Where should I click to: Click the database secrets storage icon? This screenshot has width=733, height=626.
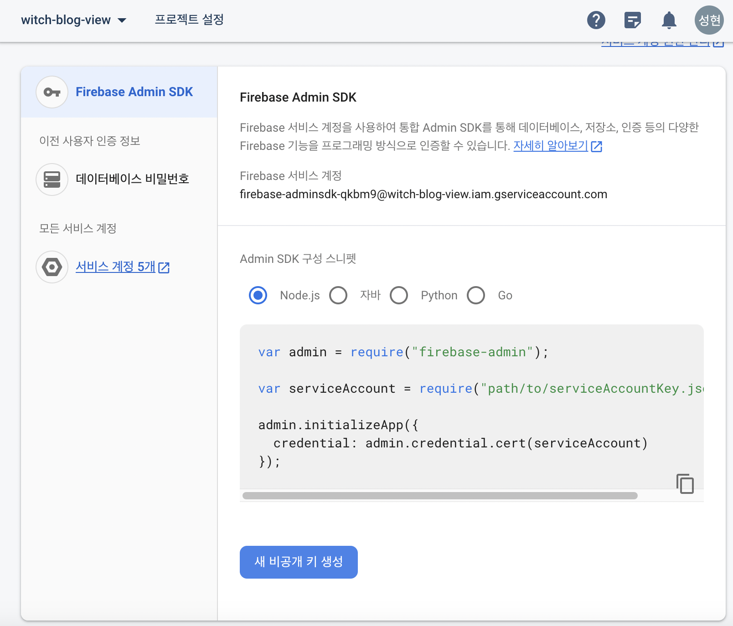click(52, 179)
